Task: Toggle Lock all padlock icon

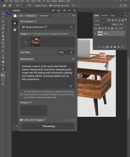Action: [x=112, y=29]
